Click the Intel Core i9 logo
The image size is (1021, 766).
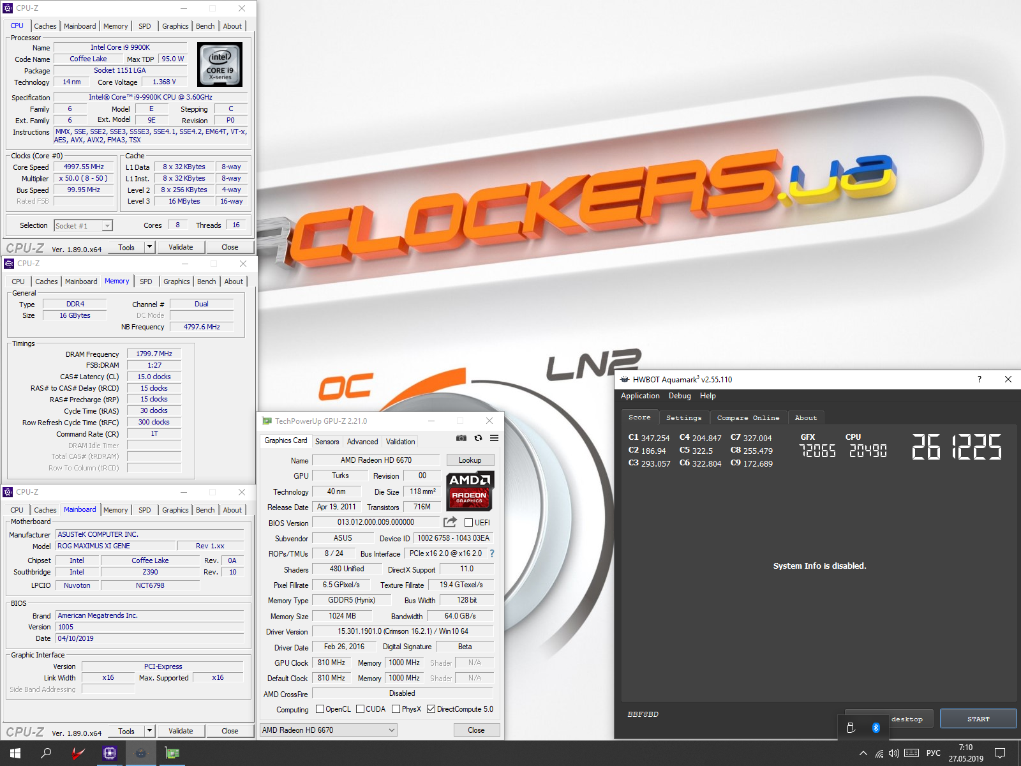pyautogui.click(x=220, y=64)
